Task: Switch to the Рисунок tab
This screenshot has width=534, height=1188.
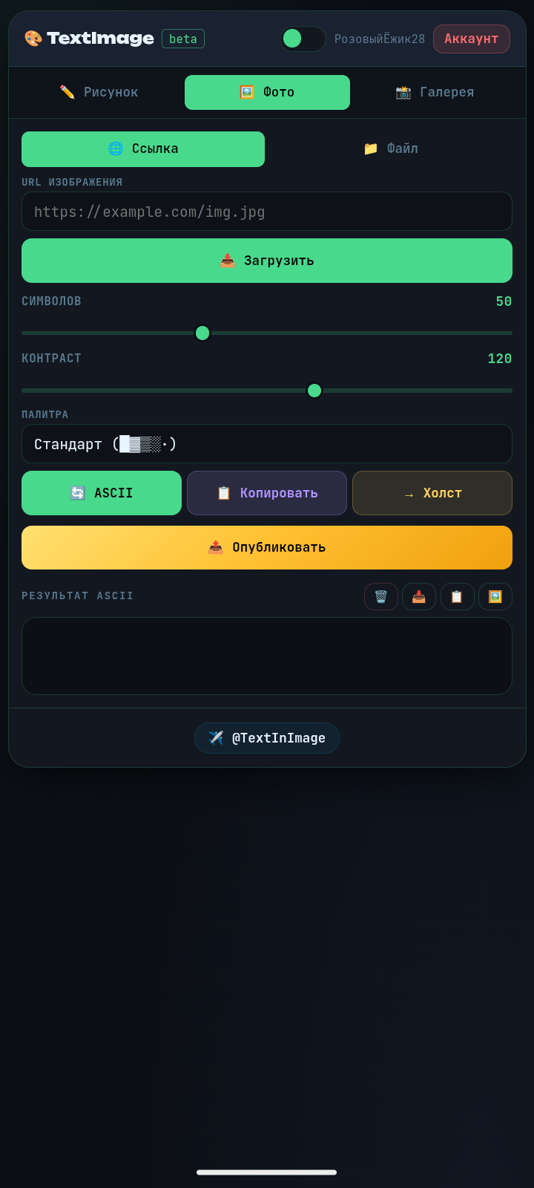Action: (99, 92)
